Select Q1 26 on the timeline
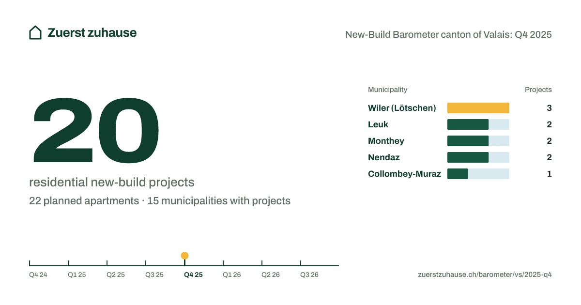Viewport: 581px width, 305px height. [x=232, y=274]
